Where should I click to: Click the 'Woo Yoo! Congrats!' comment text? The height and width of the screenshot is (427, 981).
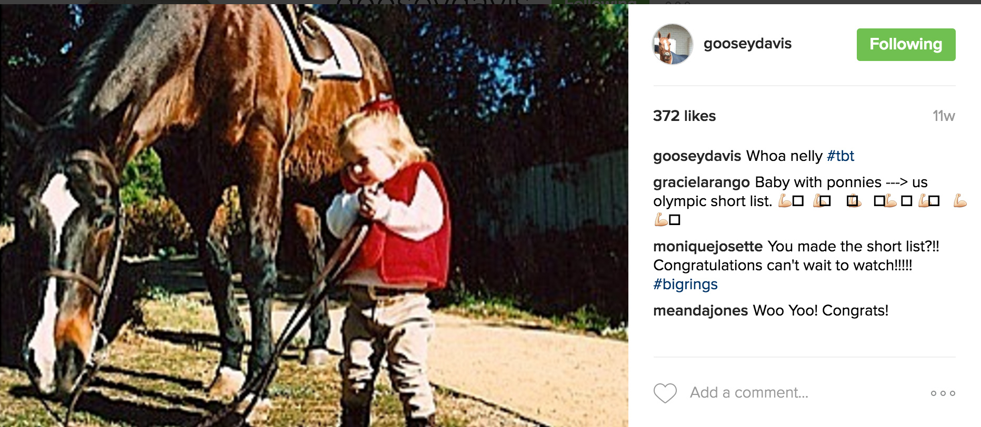coord(820,310)
